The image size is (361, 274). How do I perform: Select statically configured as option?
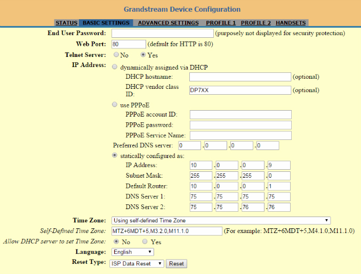(115, 155)
